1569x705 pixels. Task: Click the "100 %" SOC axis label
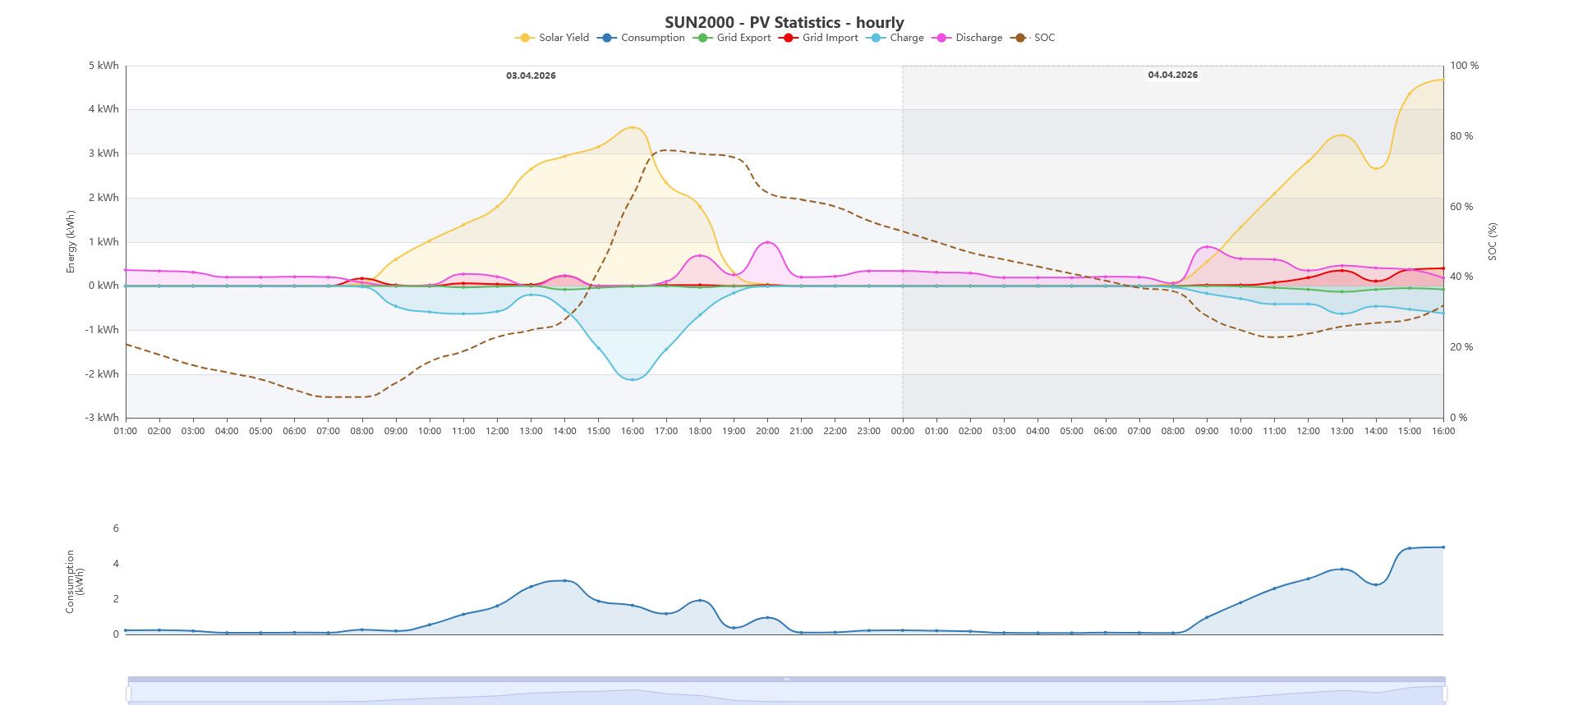pyautogui.click(x=1464, y=66)
